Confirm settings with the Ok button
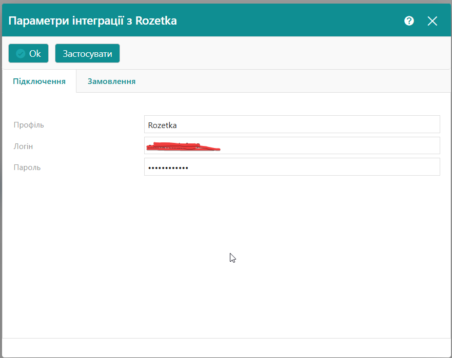This screenshot has width=452, height=358. coord(29,53)
